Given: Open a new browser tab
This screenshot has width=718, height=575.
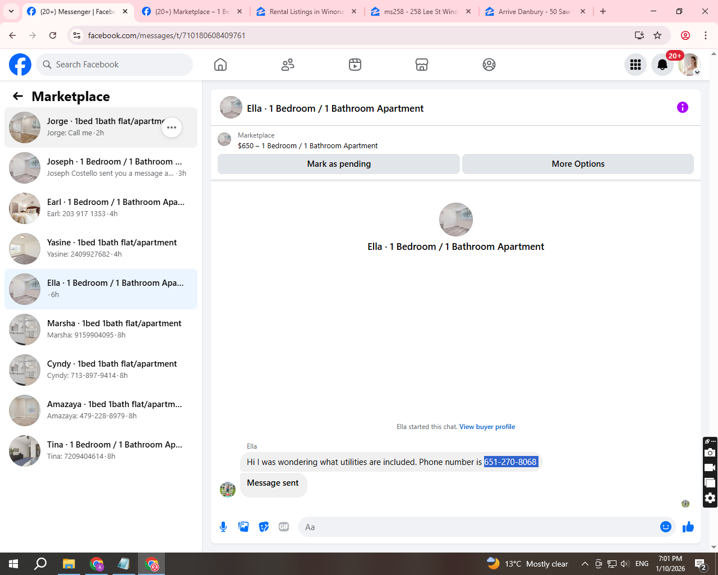Looking at the screenshot, I should click(x=603, y=11).
